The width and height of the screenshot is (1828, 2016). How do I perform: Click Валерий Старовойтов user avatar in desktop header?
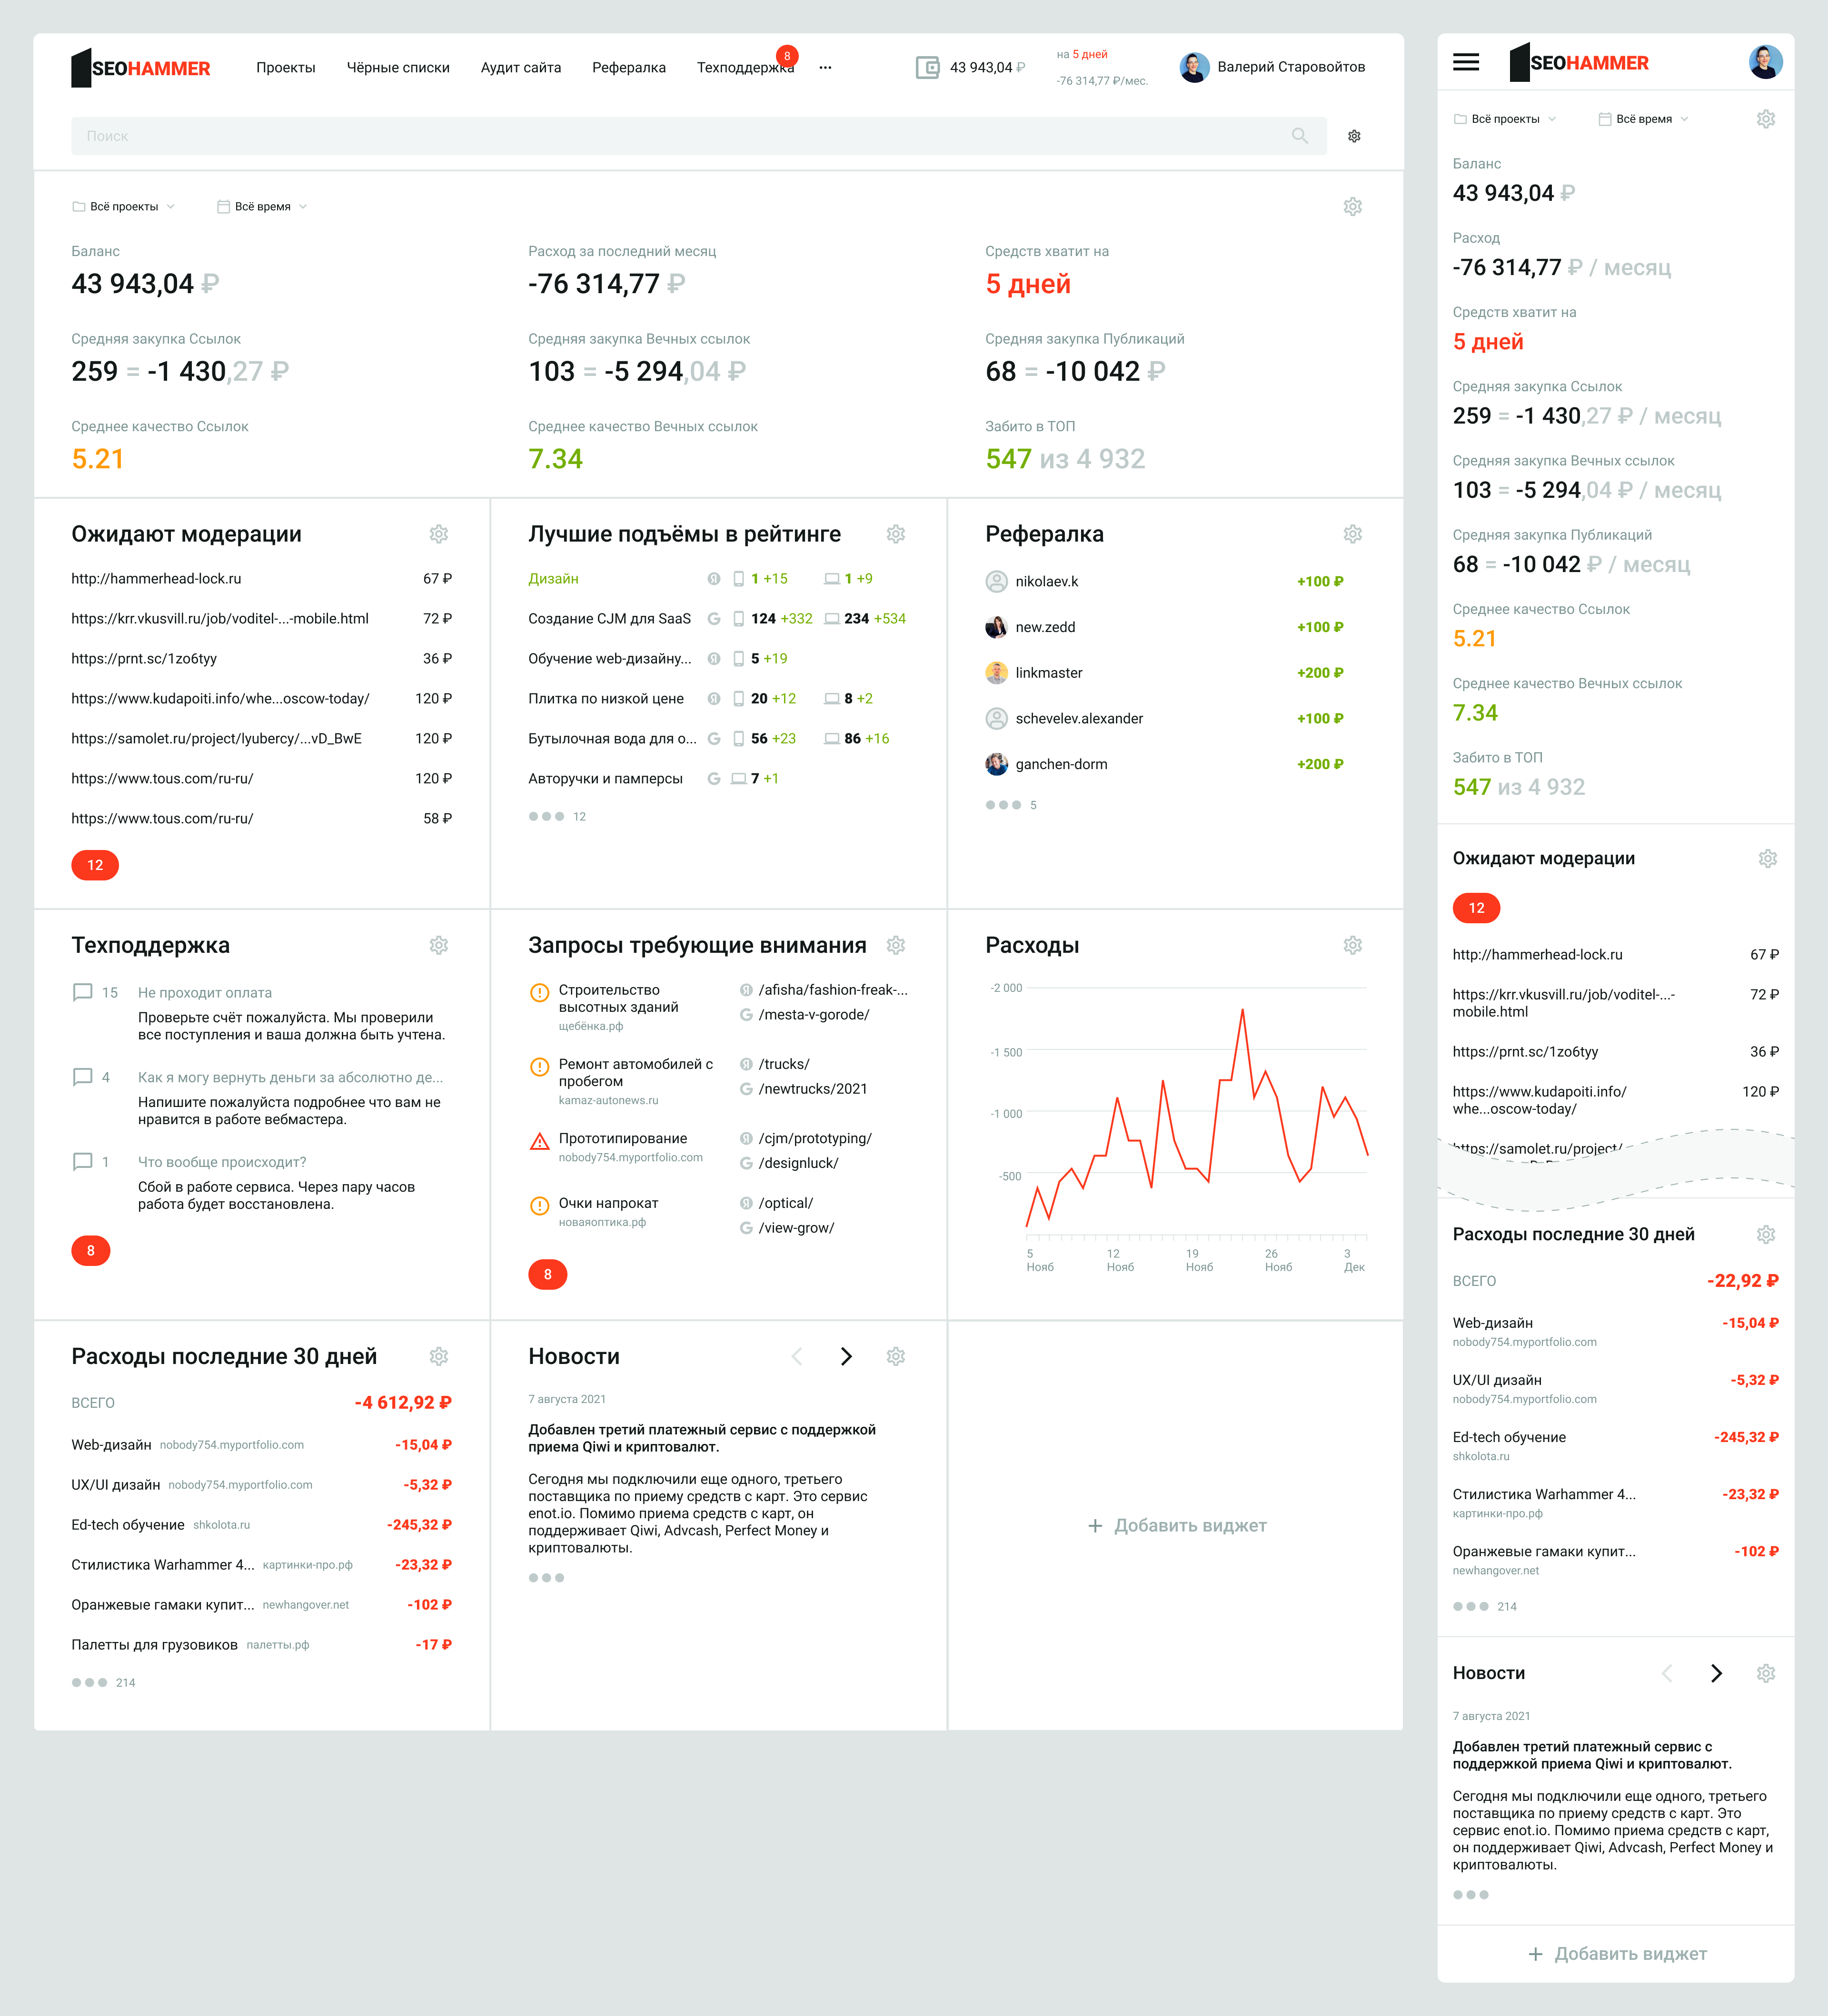click(1194, 67)
